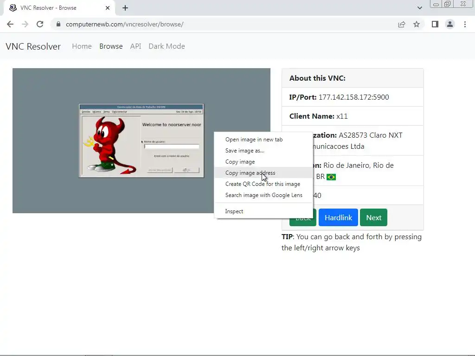Image resolution: width=475 pixels, height=356 pixels.
Task: Go to the Home nav link
Action: pyautogui.click(x=82, y=46)
